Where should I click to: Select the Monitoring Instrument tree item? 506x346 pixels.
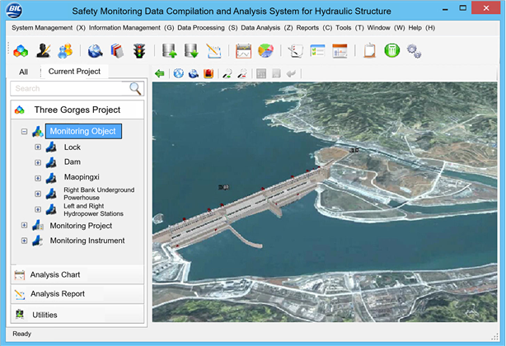click(87, 241)
